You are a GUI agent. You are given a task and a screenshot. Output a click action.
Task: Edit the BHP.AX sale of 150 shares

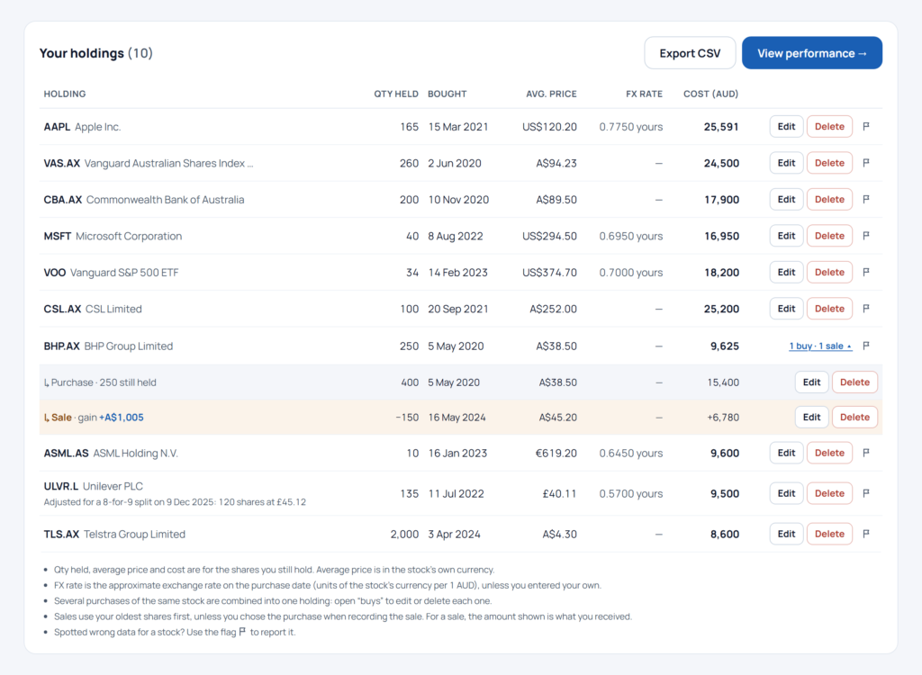[x=811, y=418]
